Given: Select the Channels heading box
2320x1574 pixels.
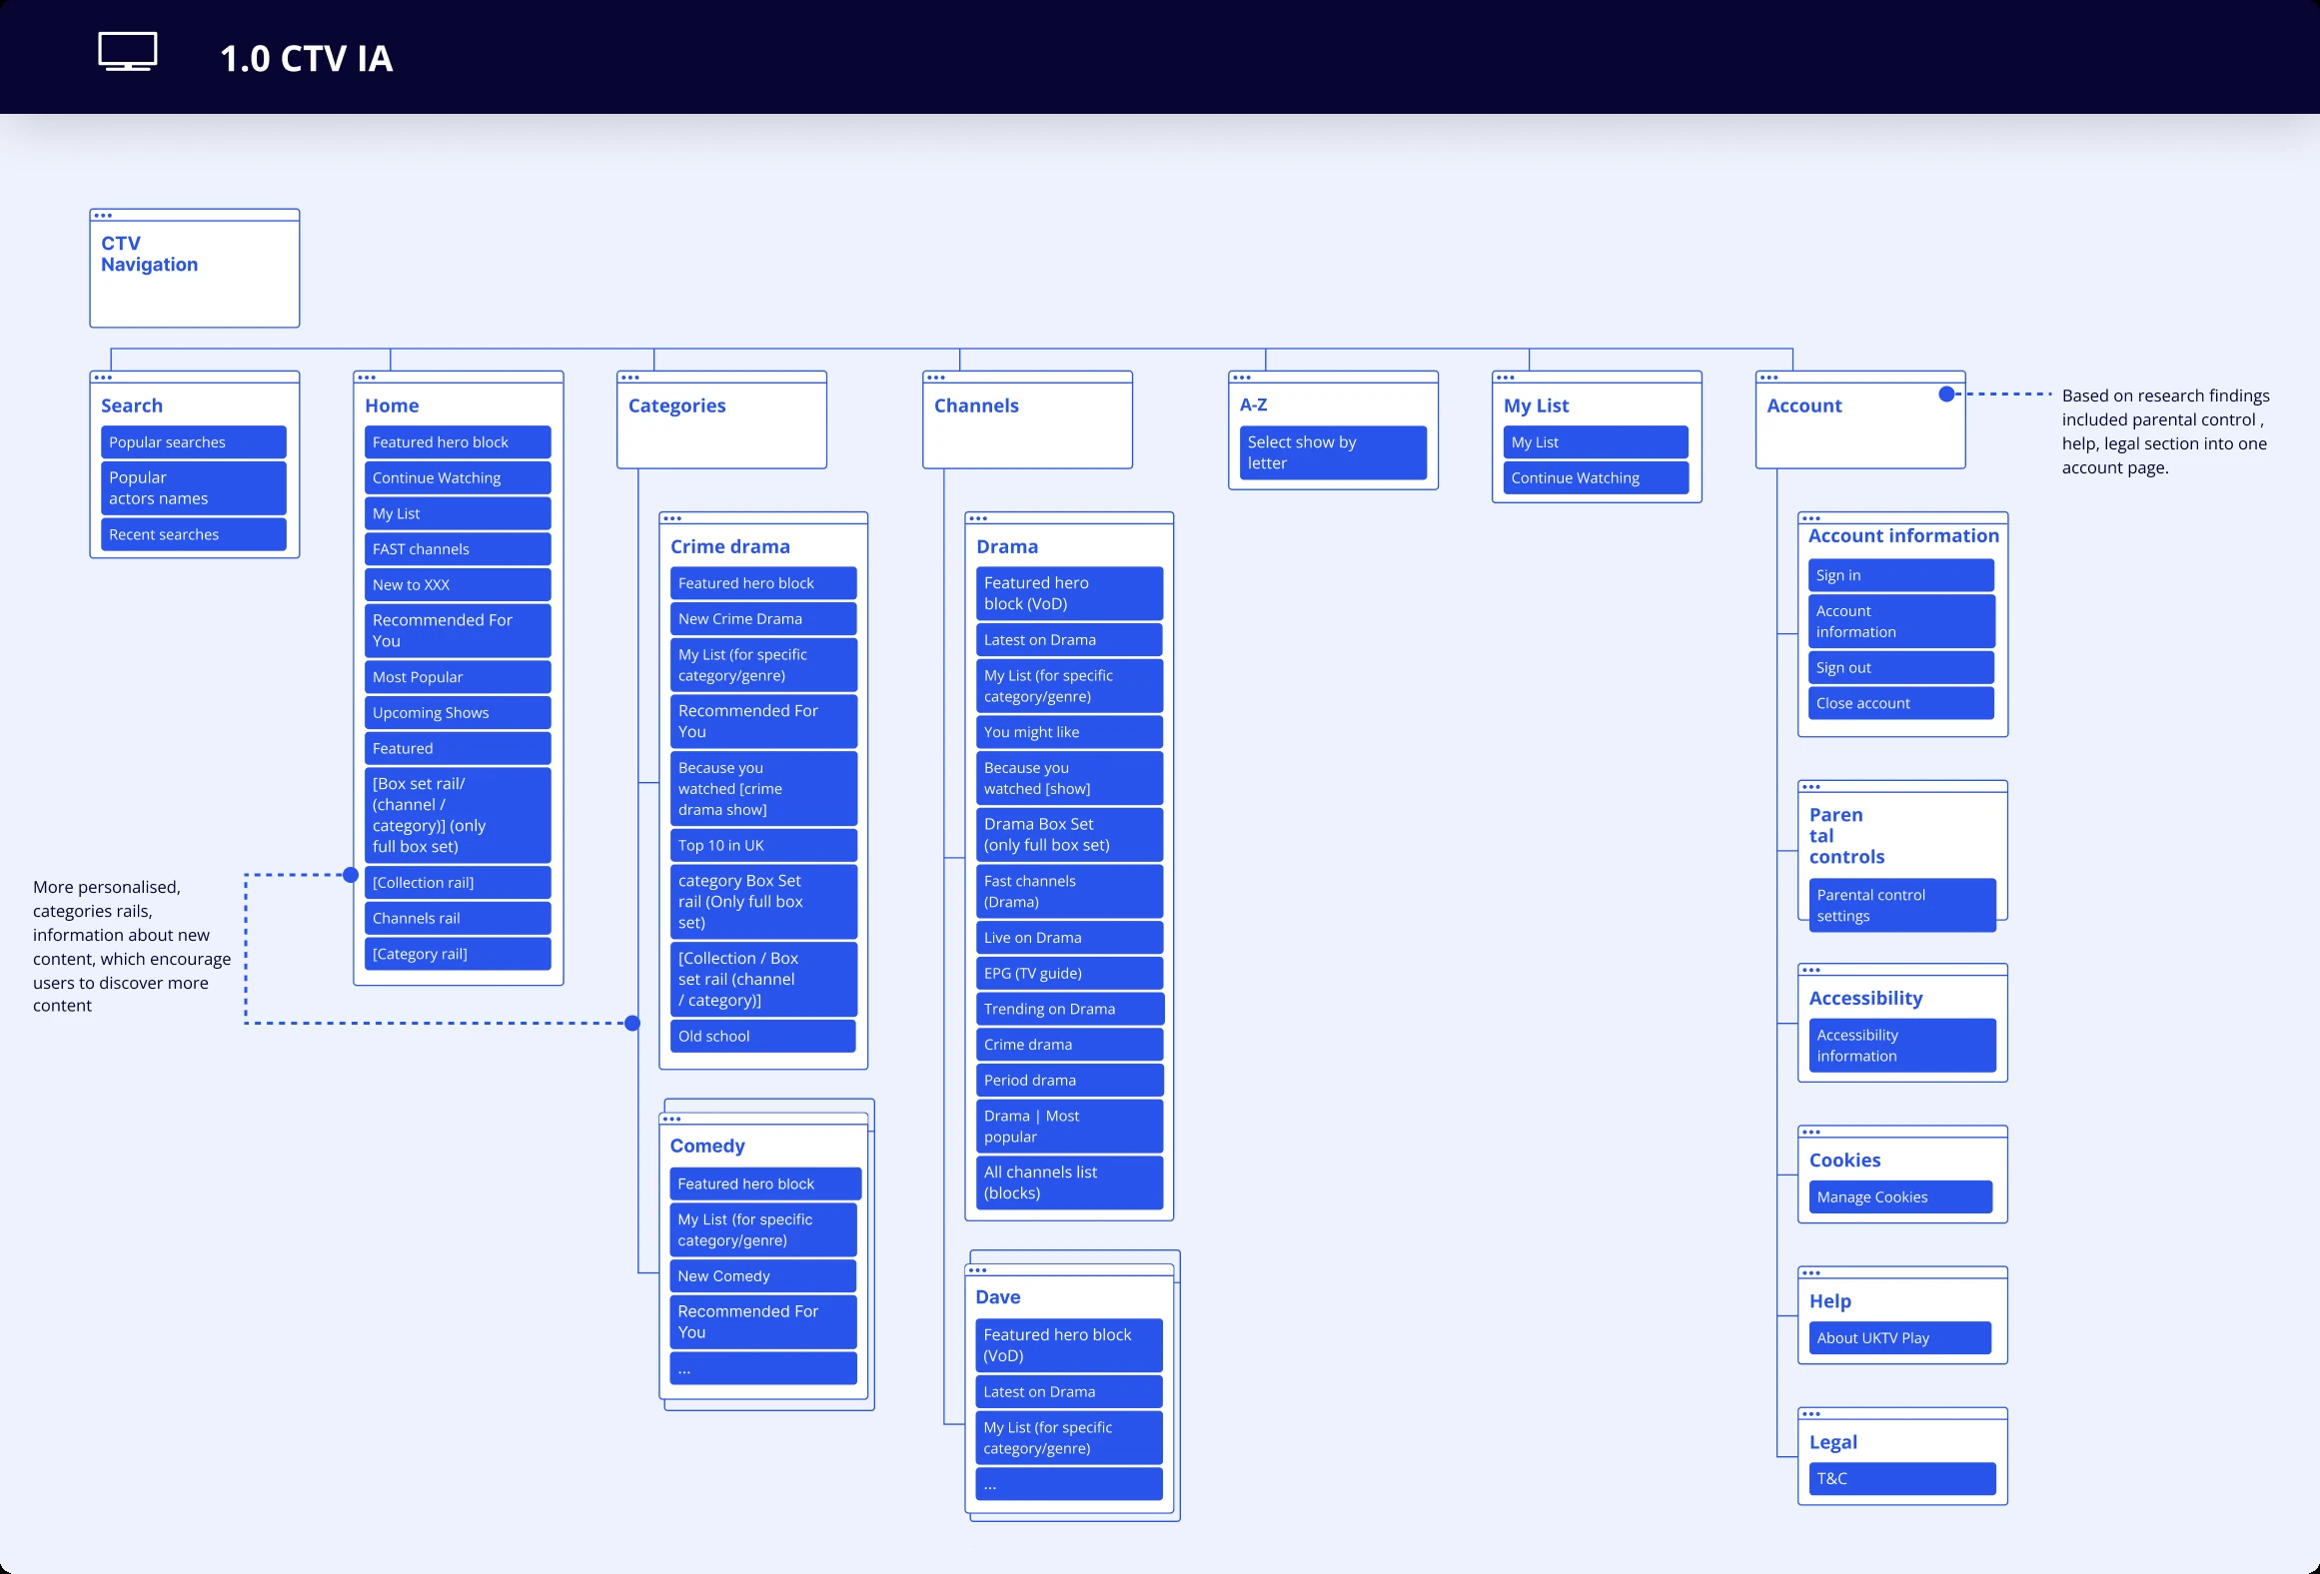Looking at the screenshot, I should click(1028, 419).
